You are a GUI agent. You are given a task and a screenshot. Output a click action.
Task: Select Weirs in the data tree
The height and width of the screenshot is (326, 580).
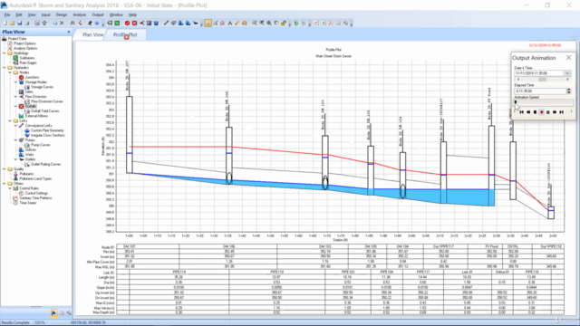29,155
